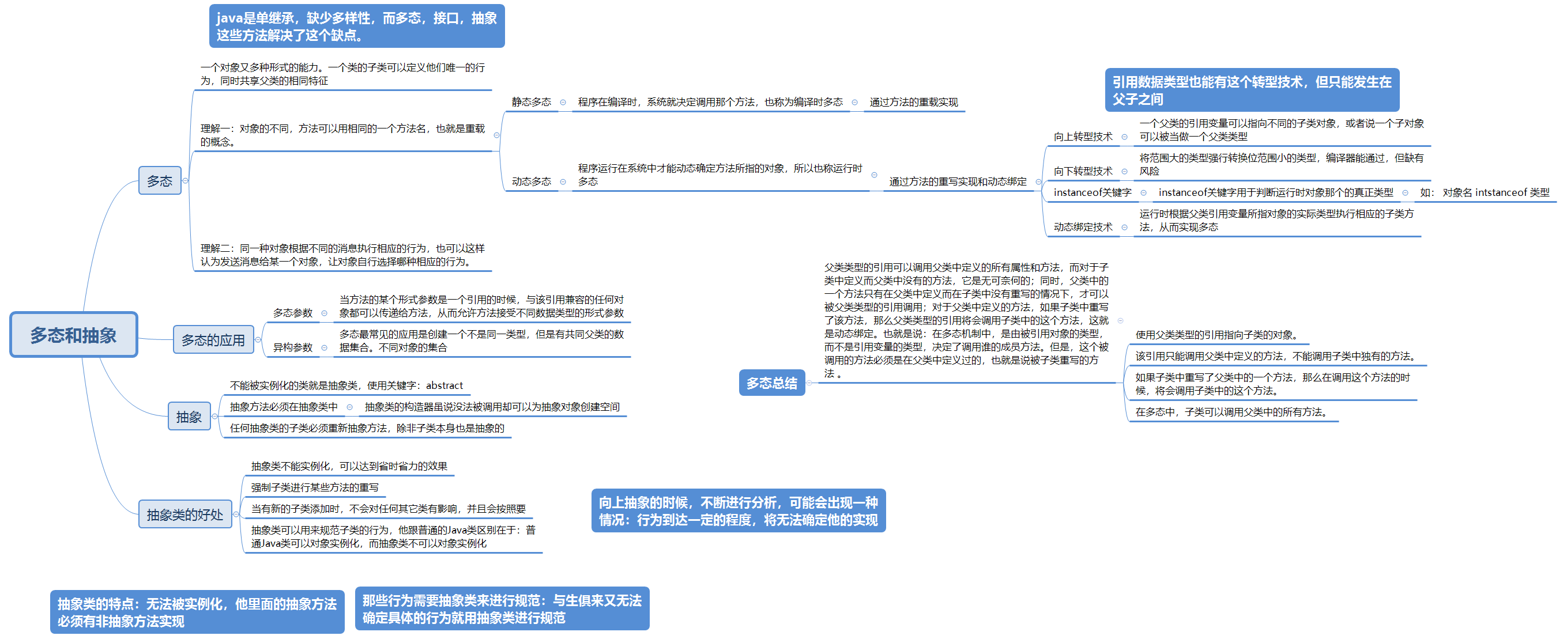Select the floating note starting with java是单继承
This screenshot has width=1567, height=643.
click(356, 26)
